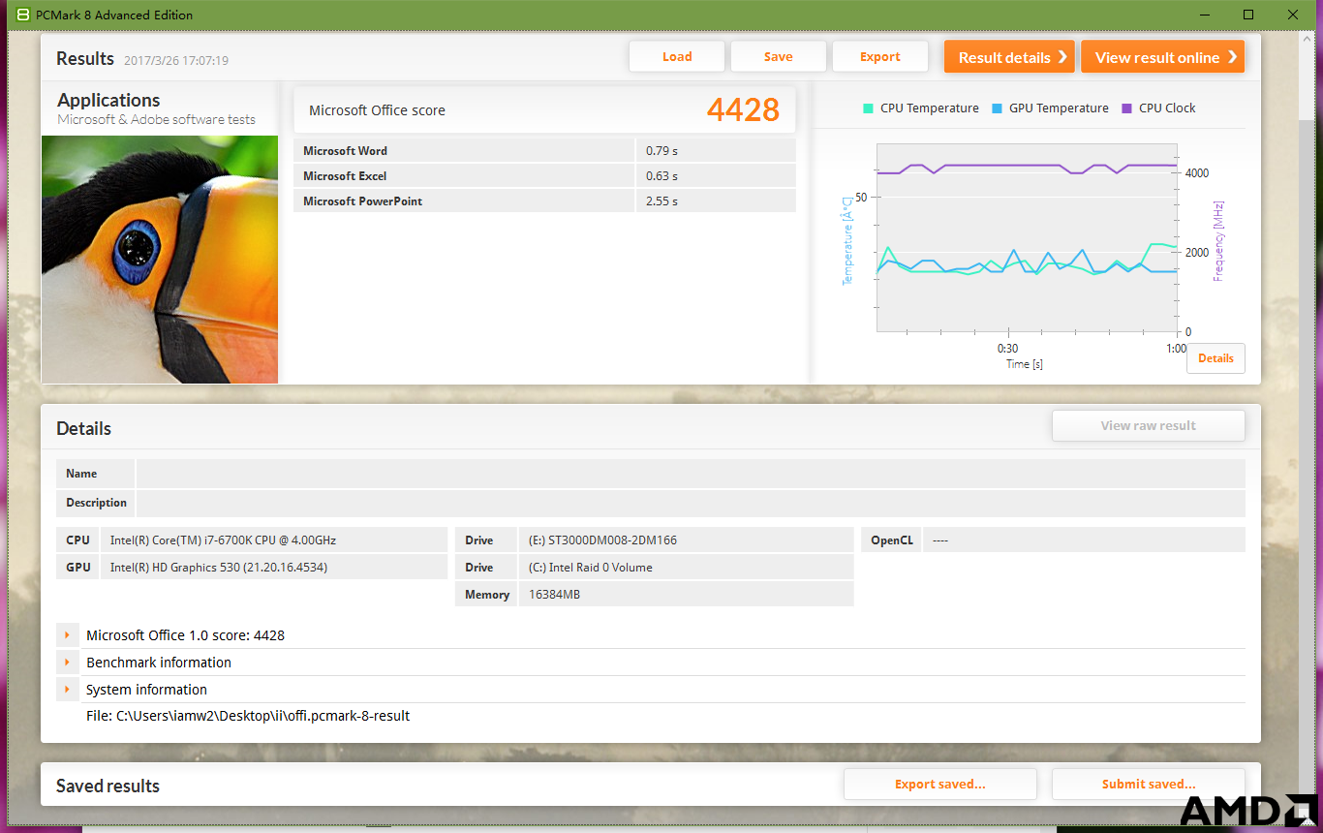Open Result details
This screenshot has height=833, width=1323.
click(x=1009, y=57)
